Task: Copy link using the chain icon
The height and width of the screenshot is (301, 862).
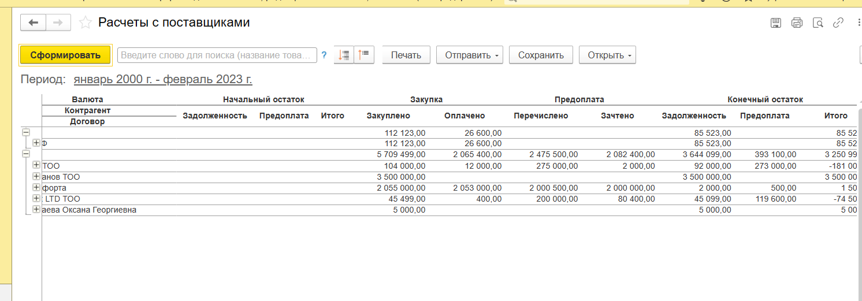Action: 838,23
